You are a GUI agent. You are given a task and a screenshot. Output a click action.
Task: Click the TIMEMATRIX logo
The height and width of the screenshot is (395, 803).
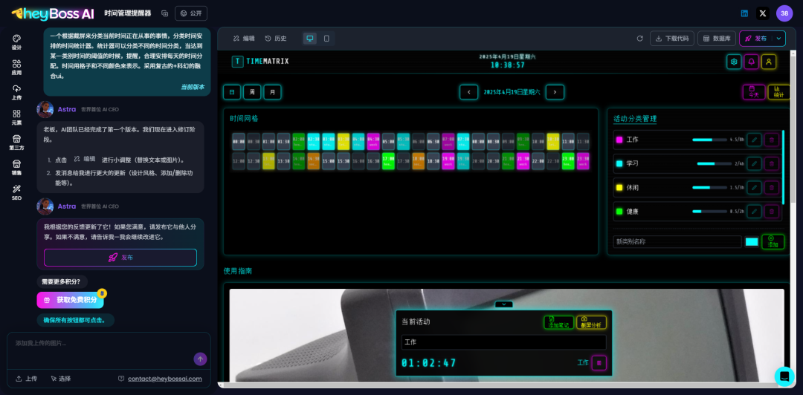pyautogui.click(x=260, y=62)
